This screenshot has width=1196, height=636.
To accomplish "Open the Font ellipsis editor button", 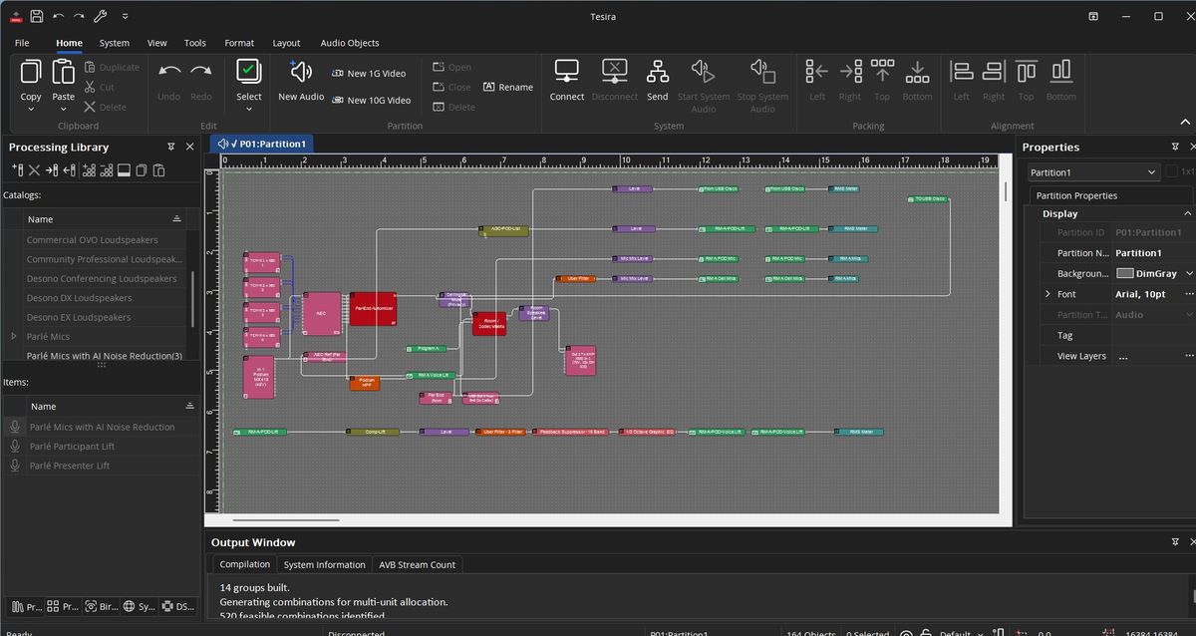I will click(1189, 294).
